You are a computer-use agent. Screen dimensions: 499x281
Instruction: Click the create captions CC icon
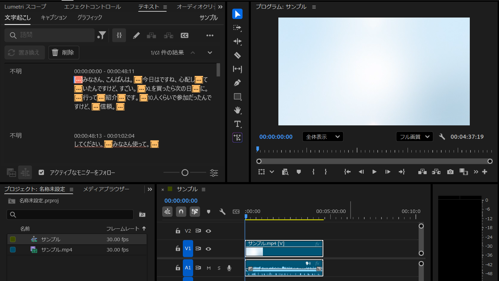pyautogui.click(x=185, y=35)
